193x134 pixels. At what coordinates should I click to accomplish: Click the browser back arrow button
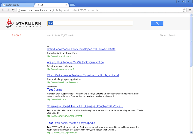pos(3,10)
